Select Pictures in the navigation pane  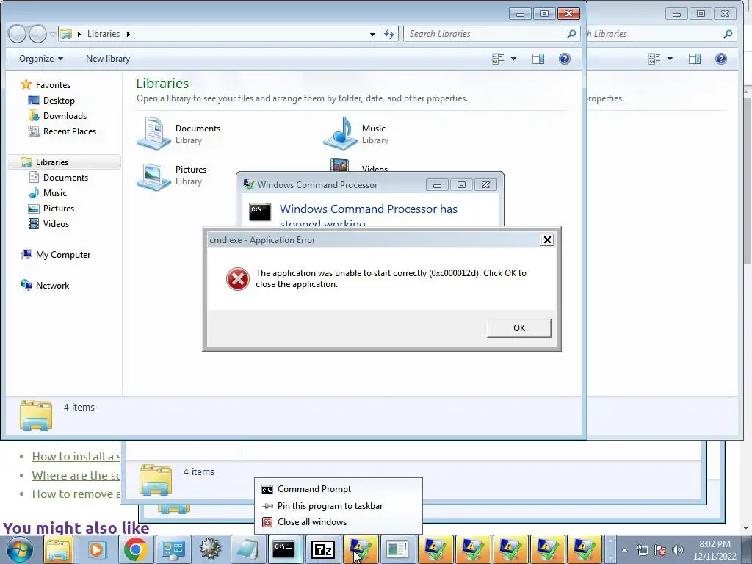[59, 208]
